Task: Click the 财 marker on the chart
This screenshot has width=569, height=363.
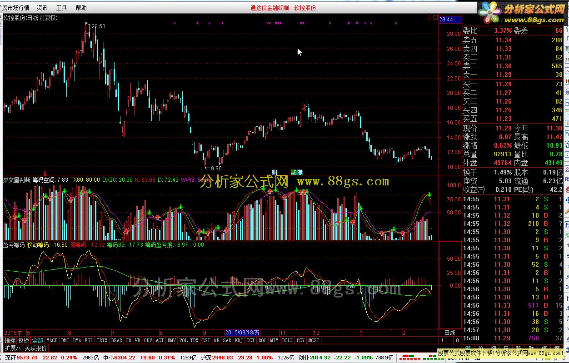Action: pyautogui.click(x=275, y=173)
